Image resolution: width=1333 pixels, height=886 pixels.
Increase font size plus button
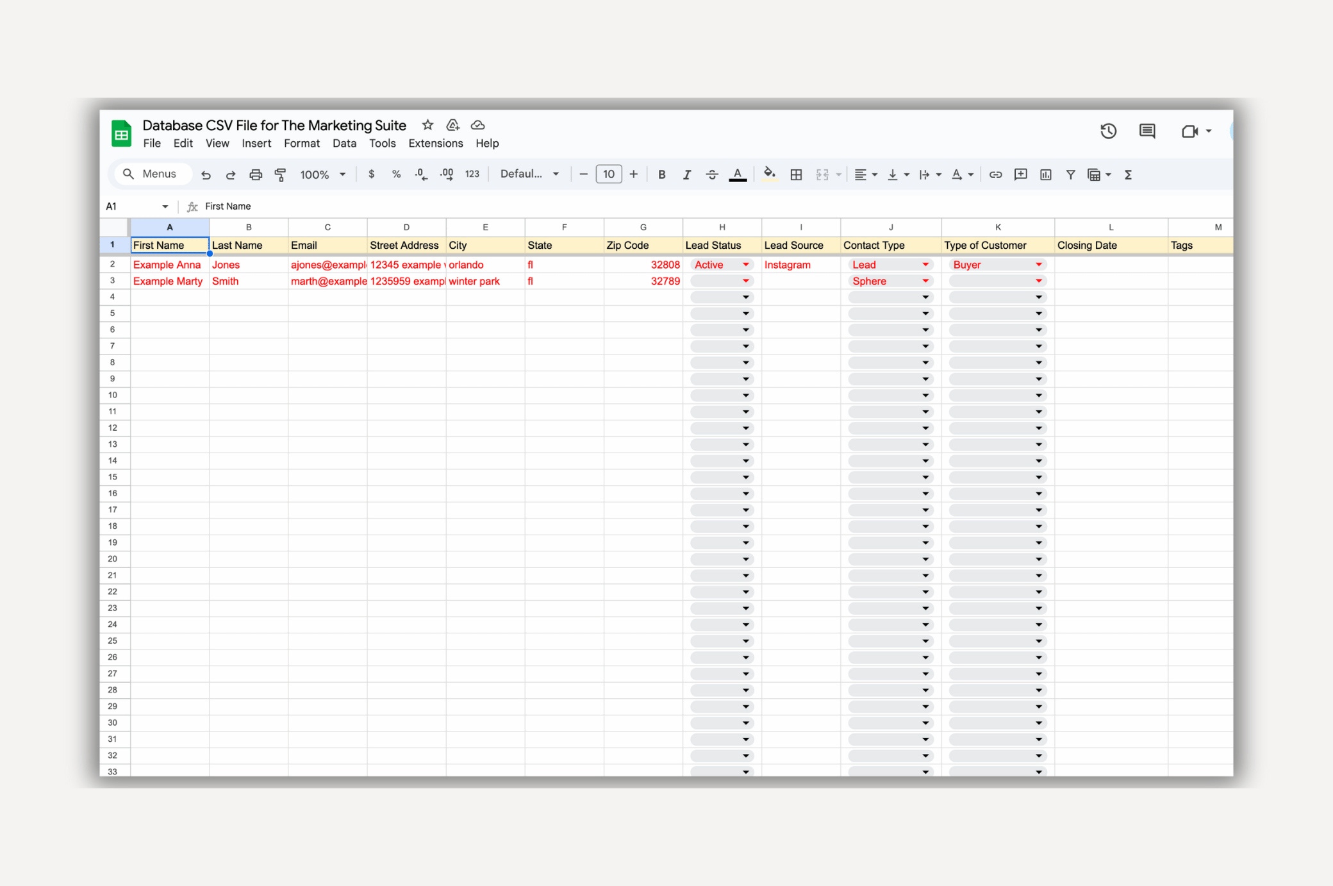[633, 174]
